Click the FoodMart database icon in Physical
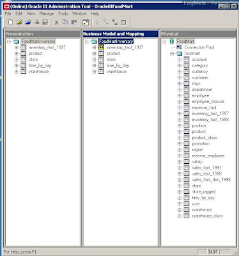239x256 pixels. coord(172,42)
